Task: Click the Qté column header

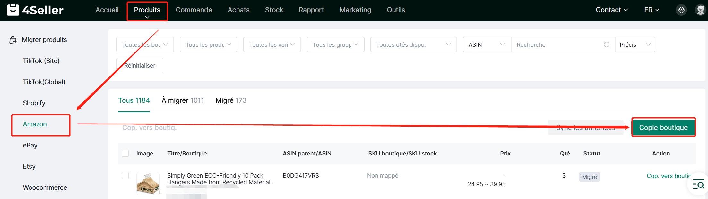Action: tap(565, 154)
